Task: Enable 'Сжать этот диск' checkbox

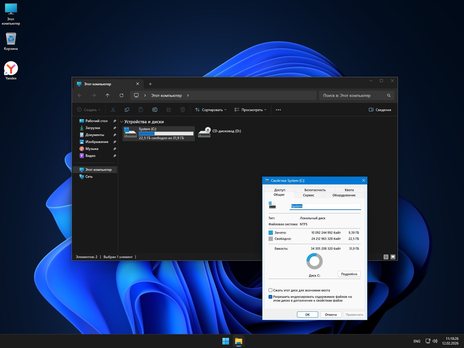Action: tap(271, 290)
